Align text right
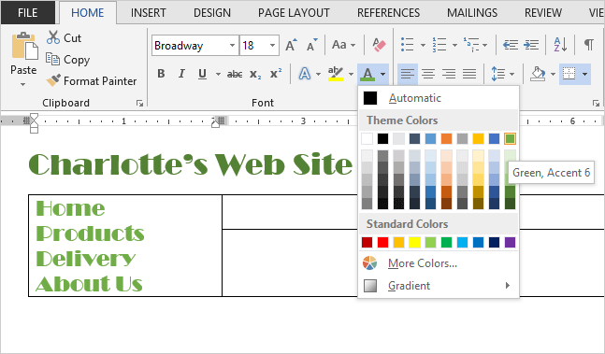Screen dimensions: 605x354 click(449, 73)
